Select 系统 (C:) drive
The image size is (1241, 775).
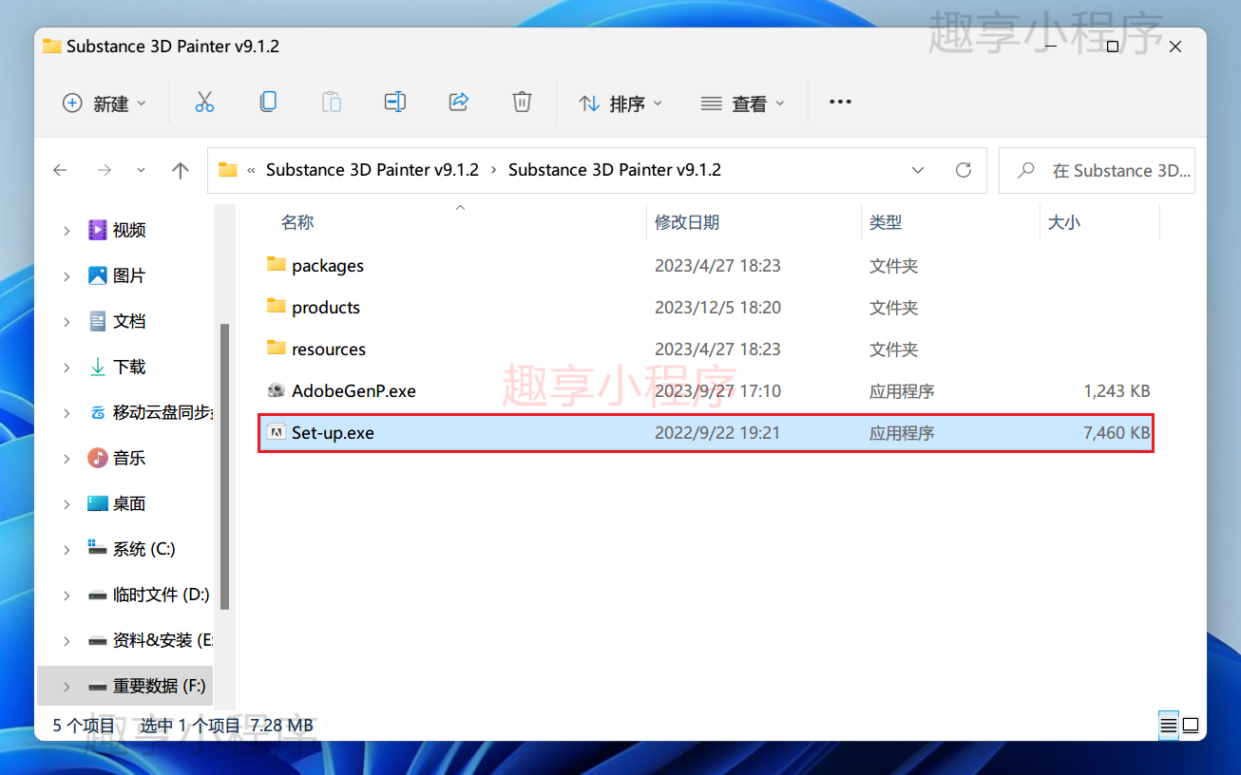[x=143, y=549]
